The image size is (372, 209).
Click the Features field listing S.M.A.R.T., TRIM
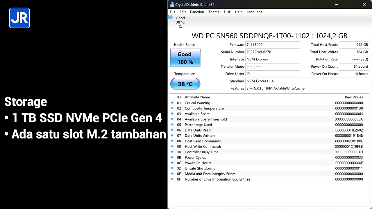(307, 88)
